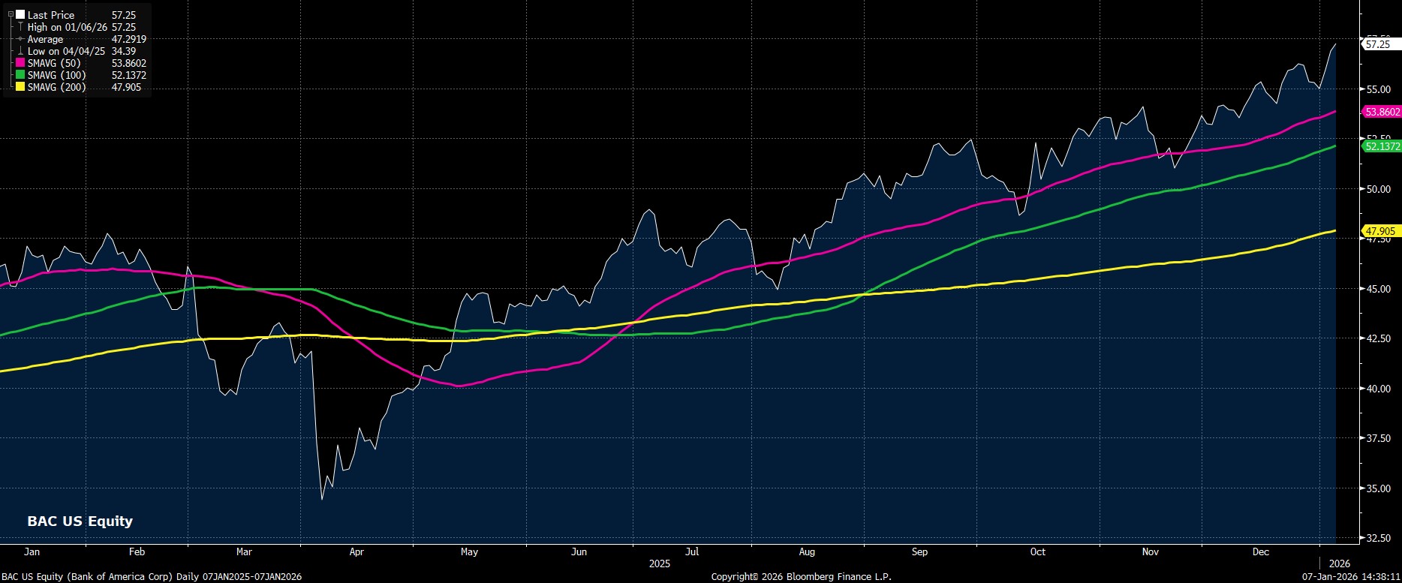
Task: Click the yellow SMAVG (200) legend swatch
Action: tap(20, 87)
